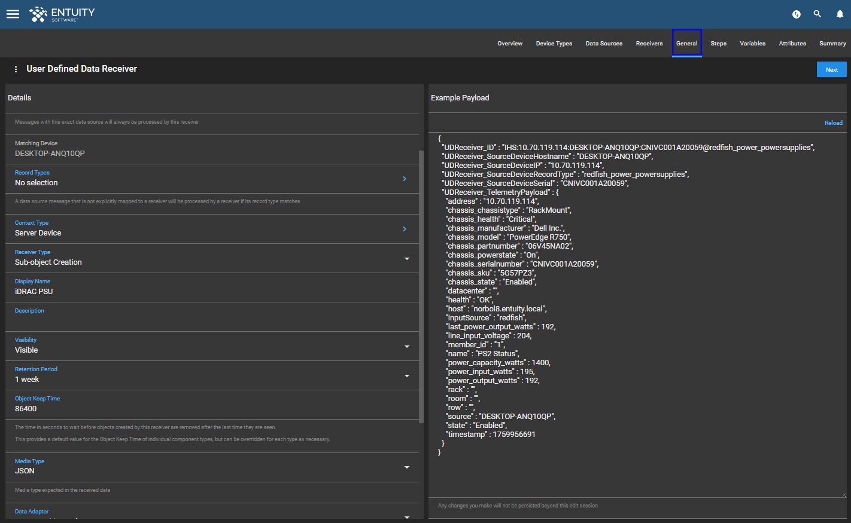This screenshot has width=851, height=523.
Task: Open the three-dot menu beside User Defined Data Receiver
Action: (16, 69)
